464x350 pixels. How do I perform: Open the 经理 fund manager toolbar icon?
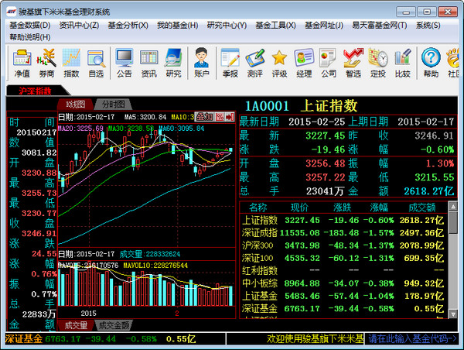pos(304,63)
